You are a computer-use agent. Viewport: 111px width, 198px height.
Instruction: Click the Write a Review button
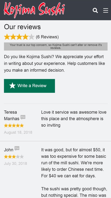tap(29, 86)
